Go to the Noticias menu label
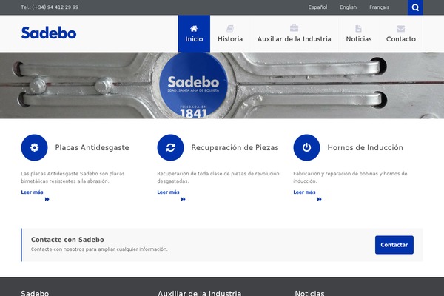Screen dimensions: 444x296 [359, 39]
